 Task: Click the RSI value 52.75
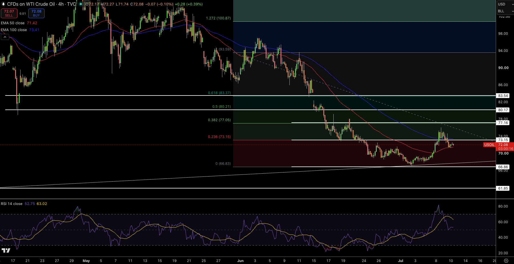click(30, 204)
